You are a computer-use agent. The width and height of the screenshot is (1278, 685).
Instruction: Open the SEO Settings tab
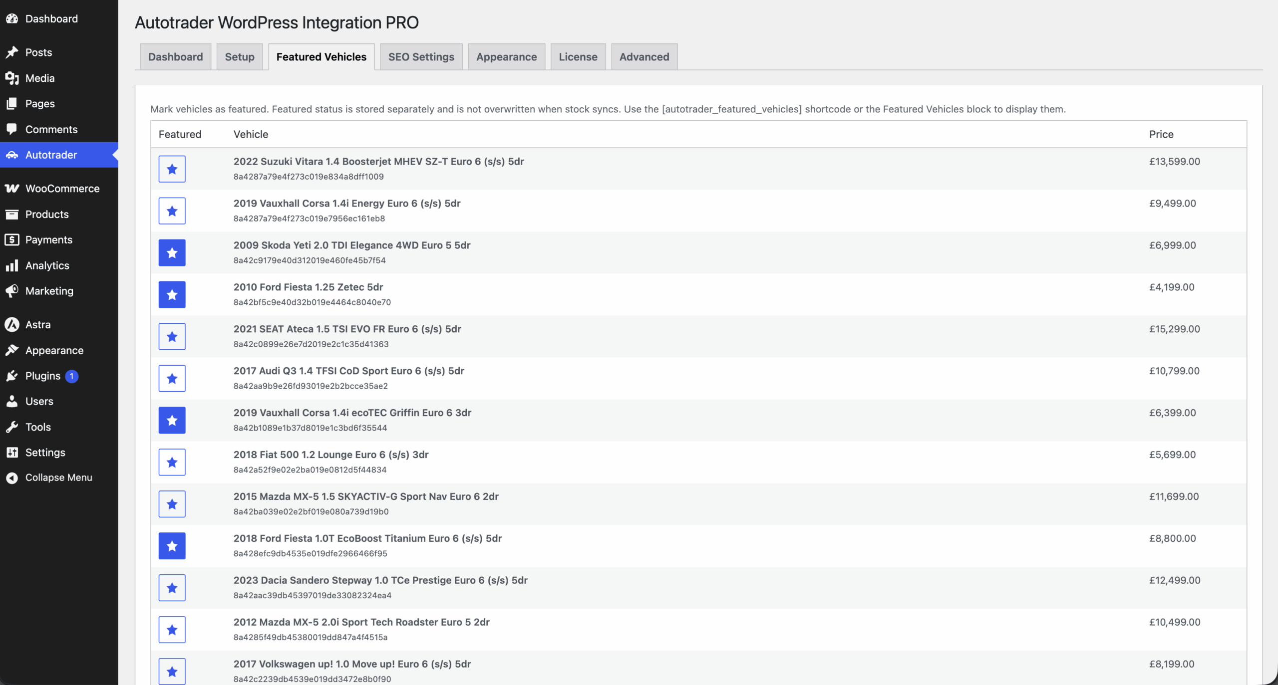click(x=421, y=57)
